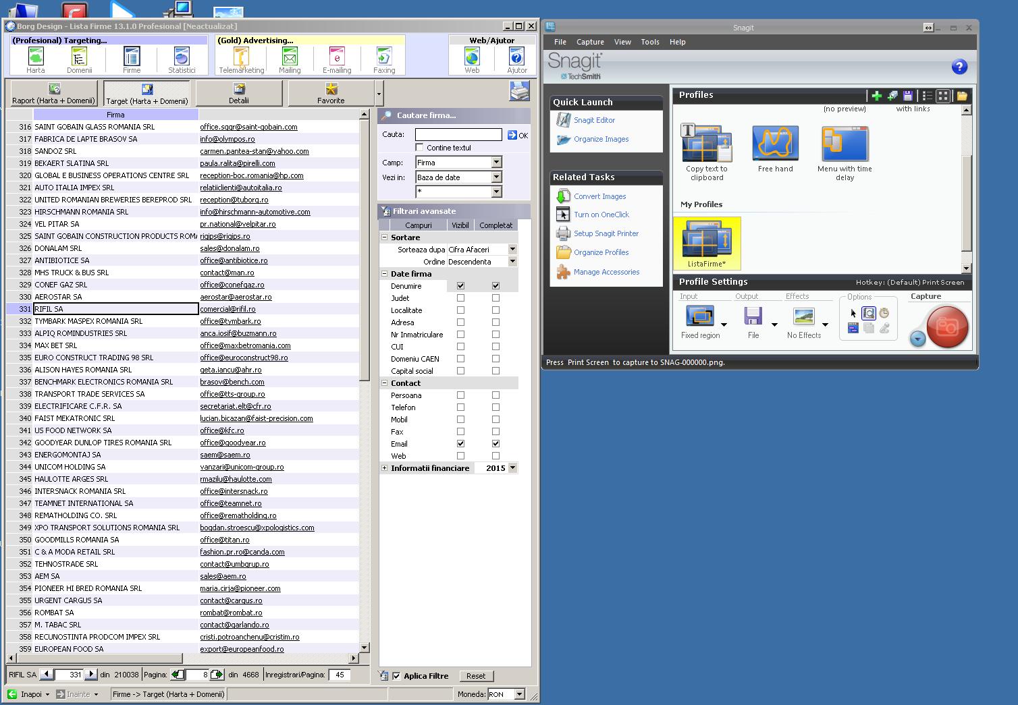
Task: Open the Snagit File menu
Action: [x=560, y=42]
